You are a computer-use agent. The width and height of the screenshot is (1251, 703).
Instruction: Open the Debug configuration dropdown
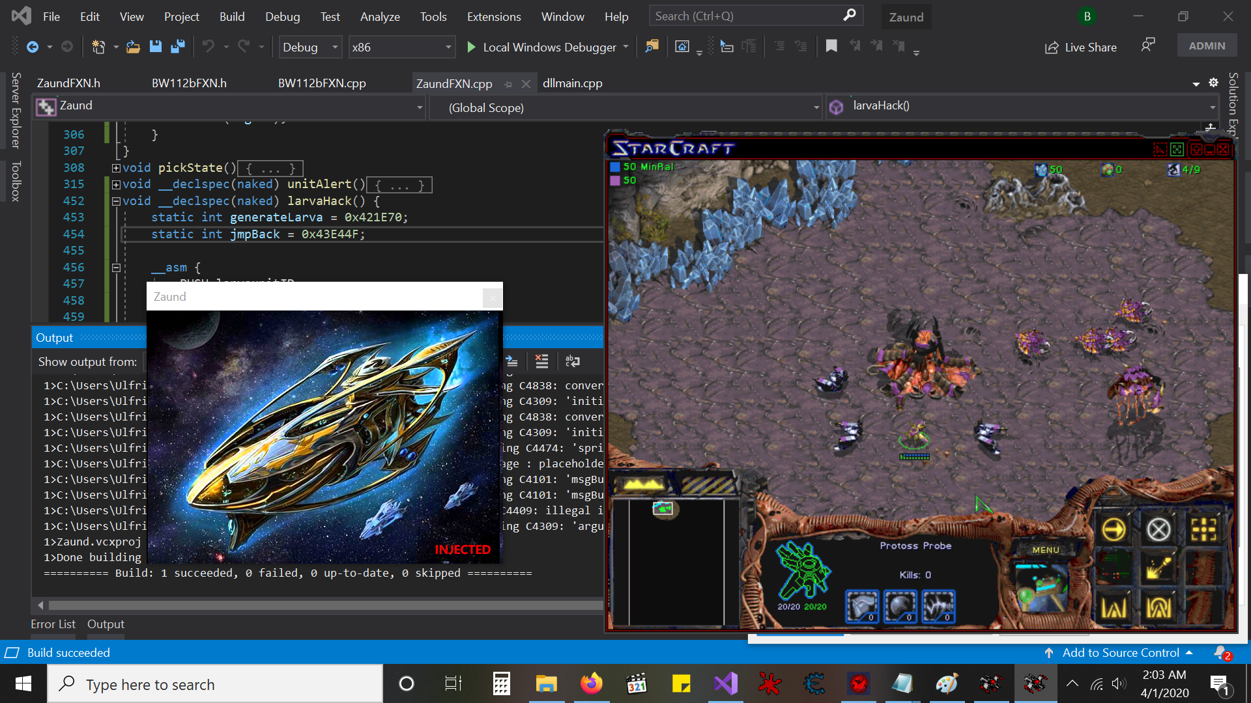(x=310, y=47)
